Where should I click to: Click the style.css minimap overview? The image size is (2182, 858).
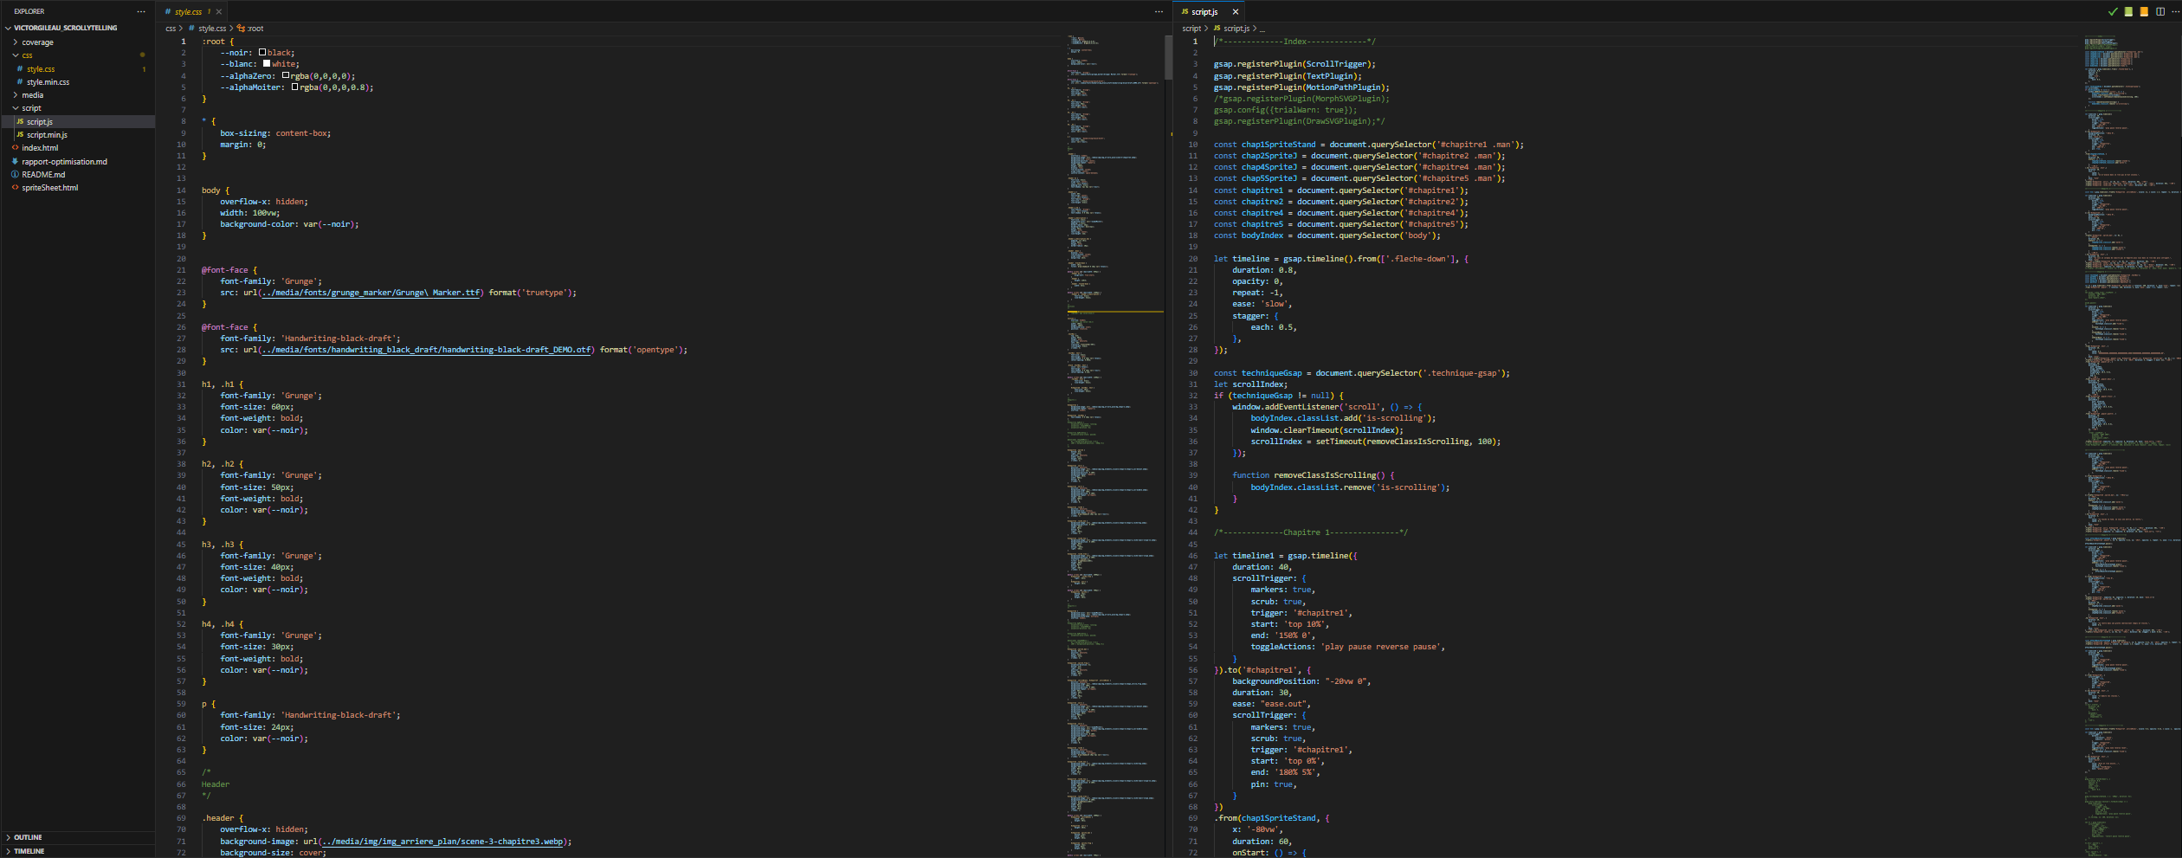1114,446
